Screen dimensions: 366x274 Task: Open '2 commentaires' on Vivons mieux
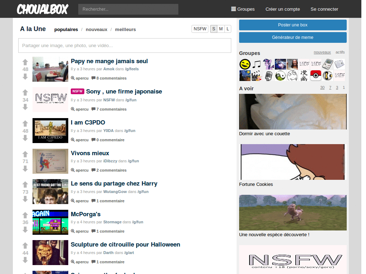(x=109, y=170)
